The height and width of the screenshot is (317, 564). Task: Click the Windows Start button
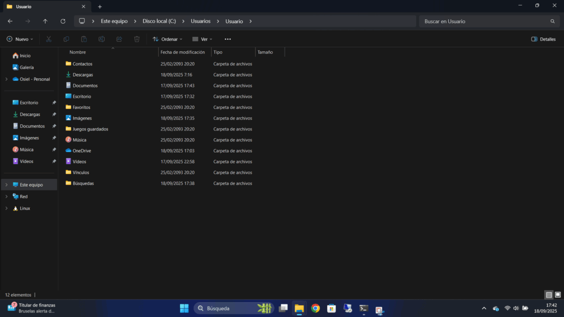(184, 308)
